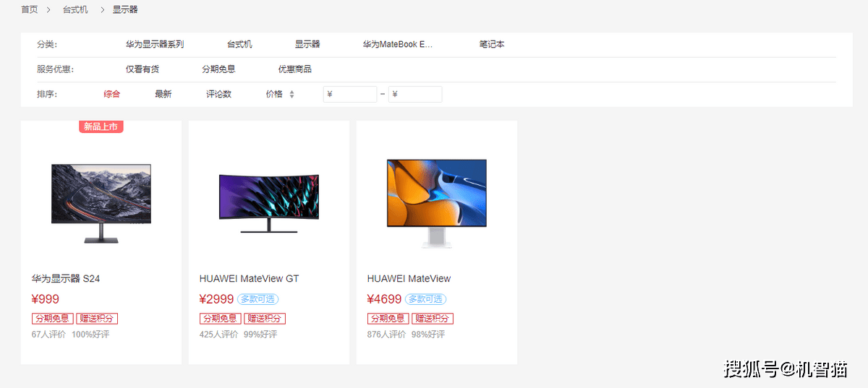Toggle the price sort arrow icon
The width and height of the screenshot is (868, 388).
[292, 94]
